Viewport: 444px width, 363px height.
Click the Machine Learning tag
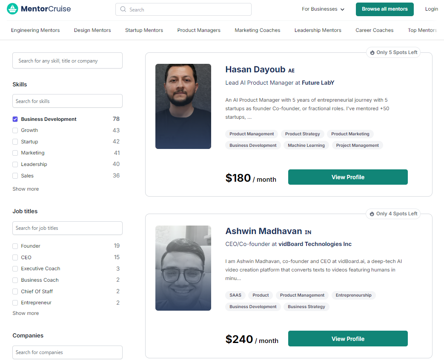306,145
